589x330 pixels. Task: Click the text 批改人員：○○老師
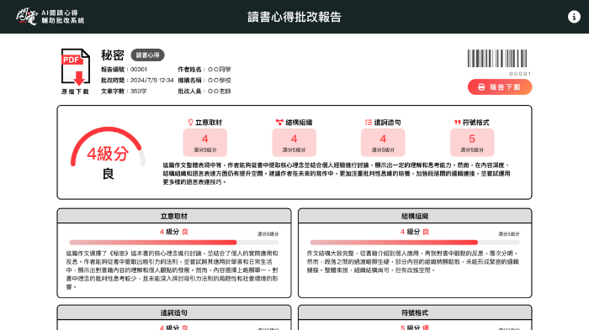(x=204, y=92)
